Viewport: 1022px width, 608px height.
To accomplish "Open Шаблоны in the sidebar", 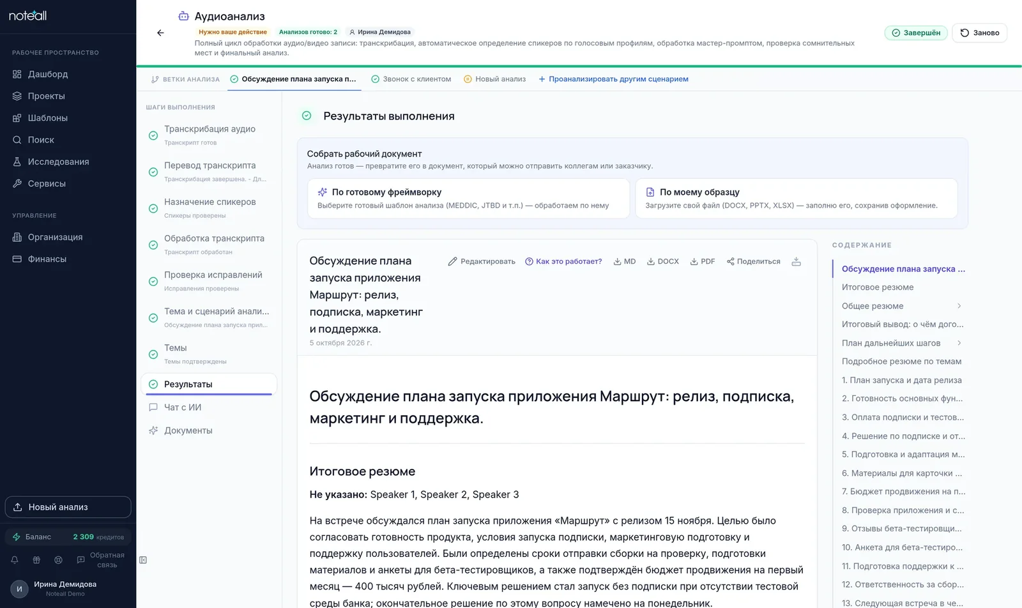I will click(68, 118).
